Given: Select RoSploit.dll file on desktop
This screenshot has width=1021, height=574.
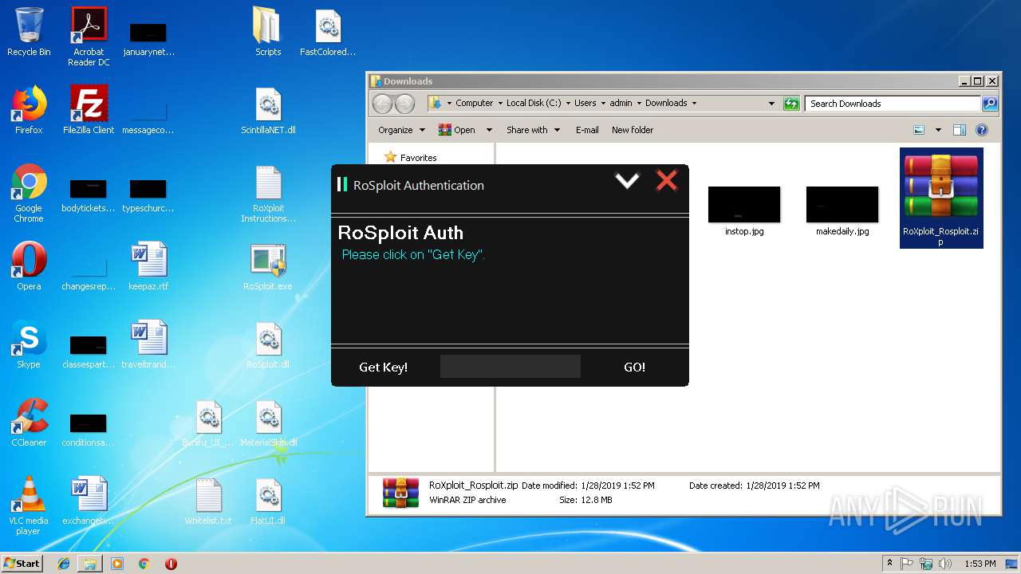Looking at the screenshot, I should pos(268,344).
